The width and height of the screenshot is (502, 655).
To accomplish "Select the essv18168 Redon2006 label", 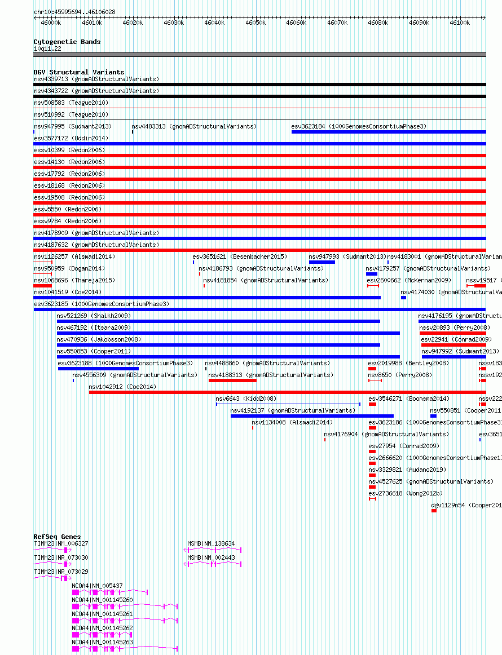I will pos(69,185).
